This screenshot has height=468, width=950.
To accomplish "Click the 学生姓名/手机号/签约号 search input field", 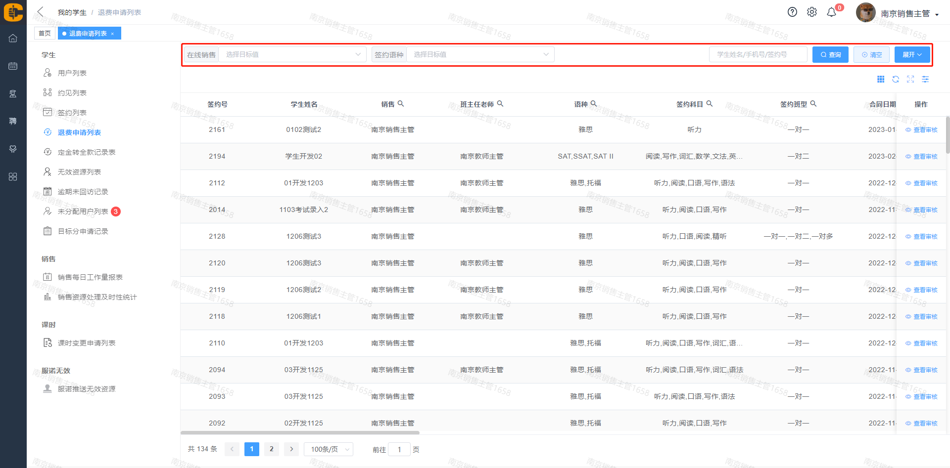I will (758, 54).
